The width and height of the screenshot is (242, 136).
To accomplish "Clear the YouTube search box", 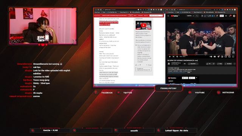I will [193, 16].
